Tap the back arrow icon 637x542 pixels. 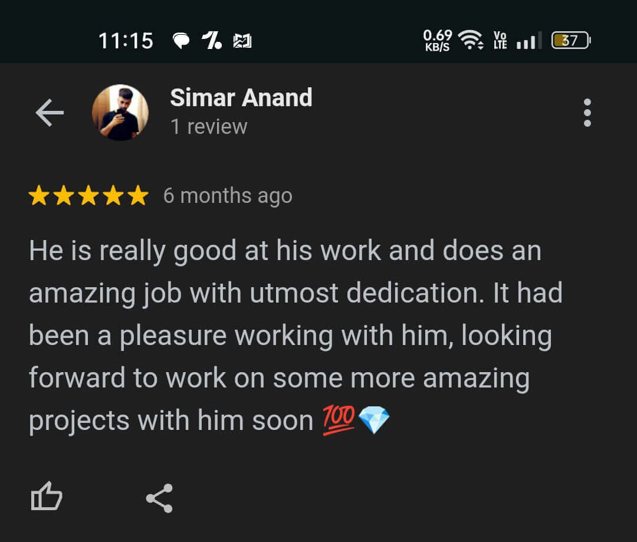click(x=50, y=113)
